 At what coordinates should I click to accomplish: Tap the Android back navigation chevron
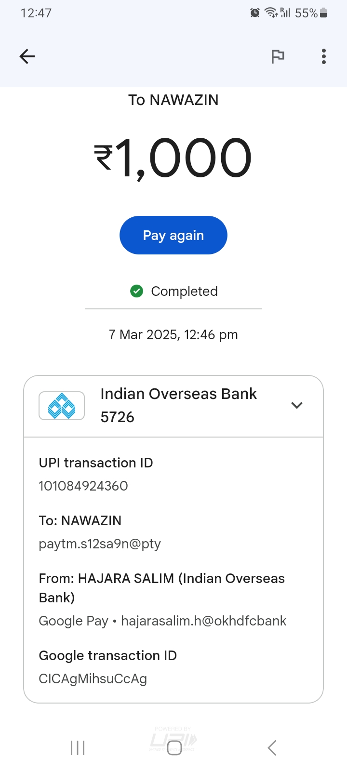click(x=272, y=748)
